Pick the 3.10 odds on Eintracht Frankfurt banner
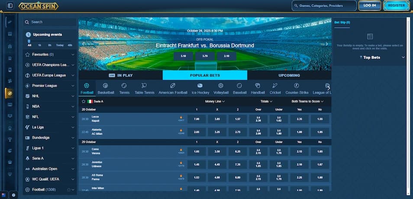 pyautogui.click(x=183, y=56)
